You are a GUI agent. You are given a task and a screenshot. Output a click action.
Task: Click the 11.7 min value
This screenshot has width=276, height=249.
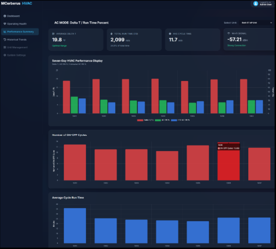coord(176,40)
